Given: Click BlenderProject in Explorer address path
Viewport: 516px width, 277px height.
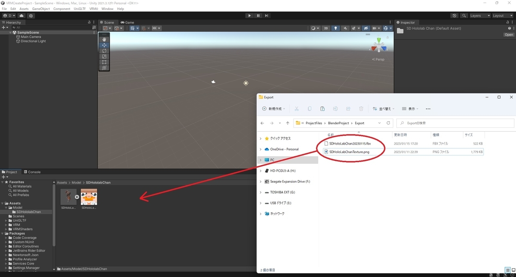Looking at the screenshot, I should click(338, 123).
